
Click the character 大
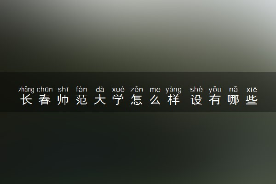coord(100,100)
